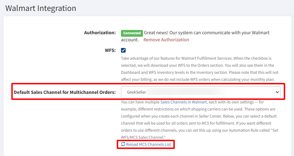Click the help text mentioning Seller Center
The image size is (294, 156).
[198, 116]
